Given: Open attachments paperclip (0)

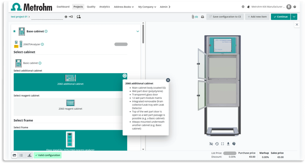Looking at the screenshot, I should [x=195, y=17].
